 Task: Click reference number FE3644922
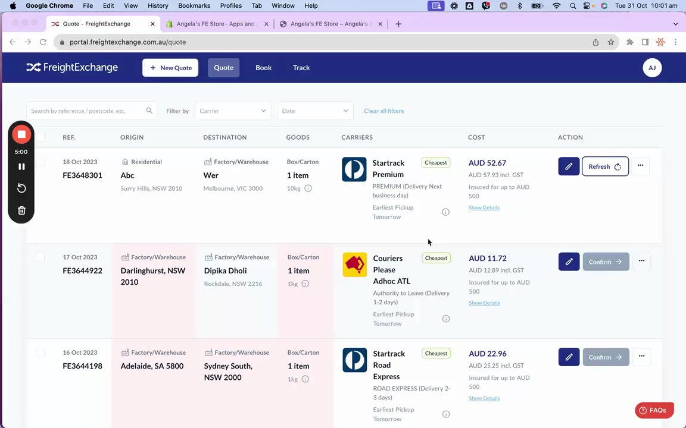point(82,271)
